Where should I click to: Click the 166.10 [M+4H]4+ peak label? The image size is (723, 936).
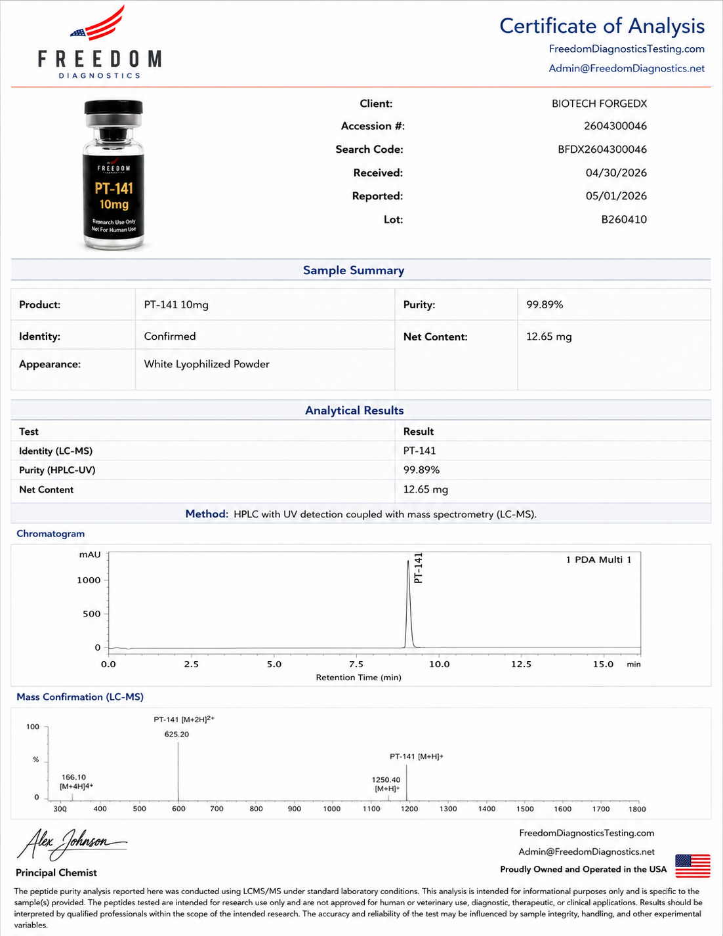(75, 782)
